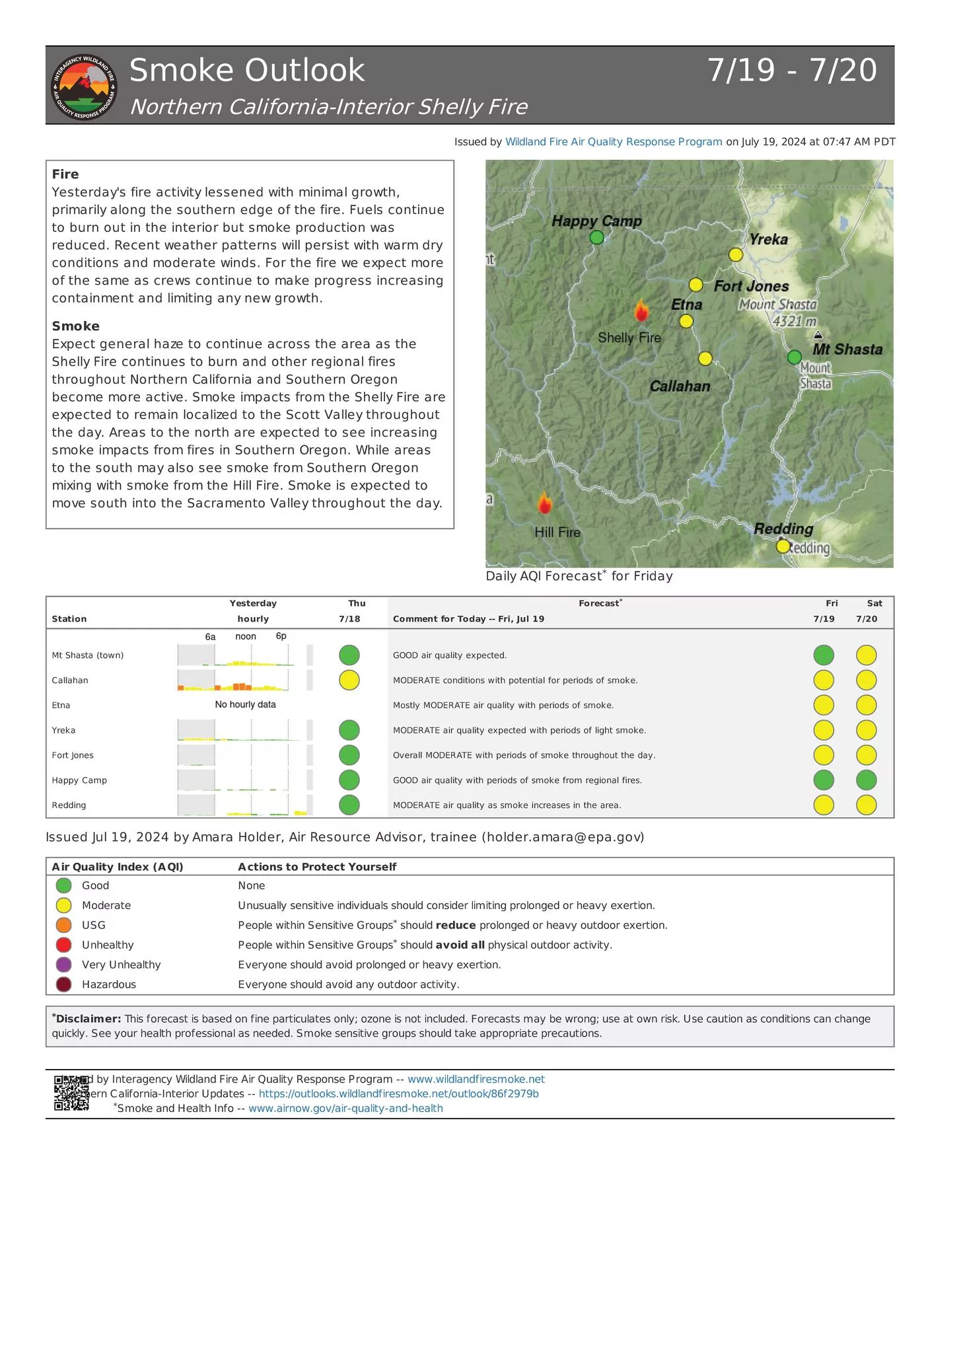The width and height of the screenshot is (957, 1353).
Task: Click Fort Jones Friday 7/19 forecast dot
Action: point(824,755)
